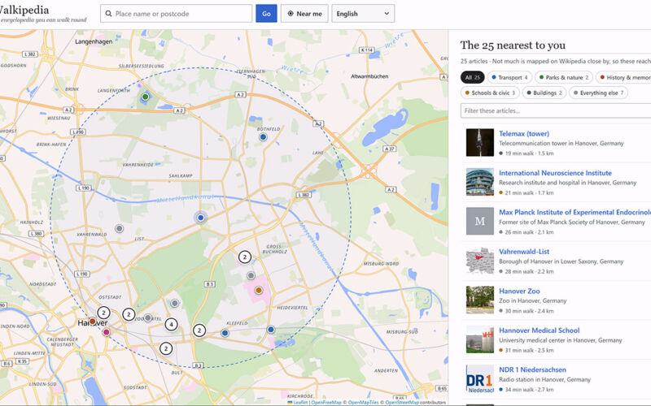Filter list by Buildings category
651x406 pixels.
tap(544, 93)
